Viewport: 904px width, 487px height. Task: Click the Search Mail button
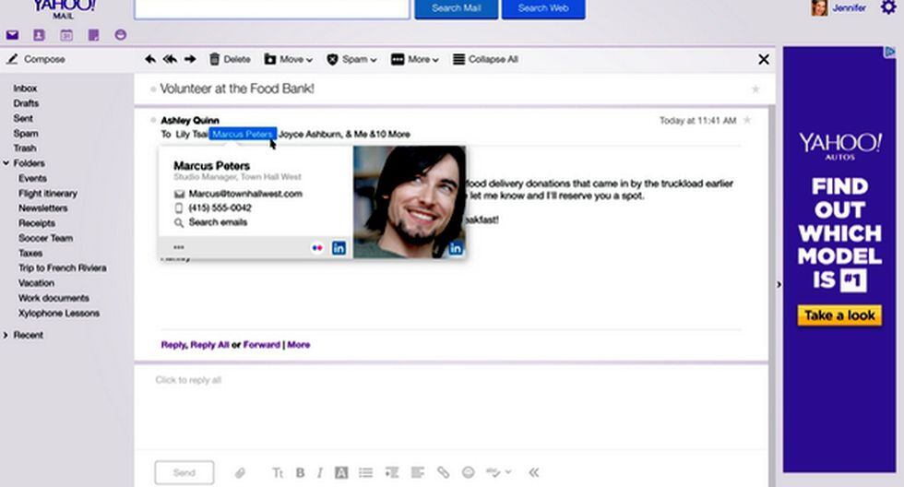[456, 8]
